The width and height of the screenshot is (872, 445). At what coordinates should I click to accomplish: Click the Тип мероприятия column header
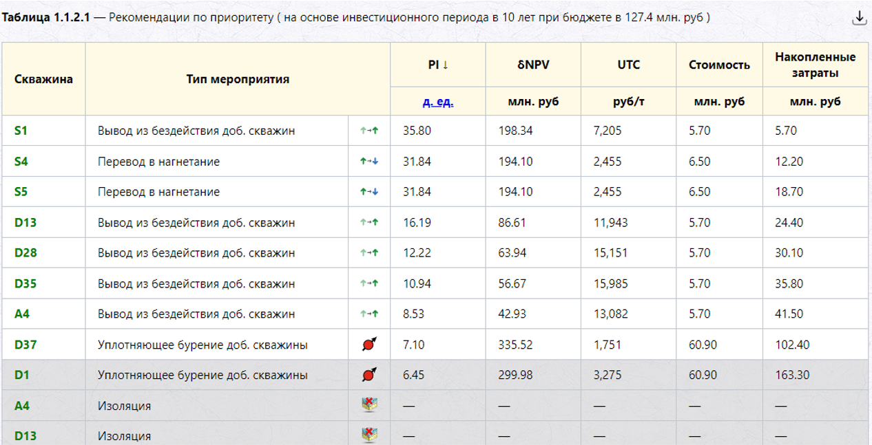238,79
